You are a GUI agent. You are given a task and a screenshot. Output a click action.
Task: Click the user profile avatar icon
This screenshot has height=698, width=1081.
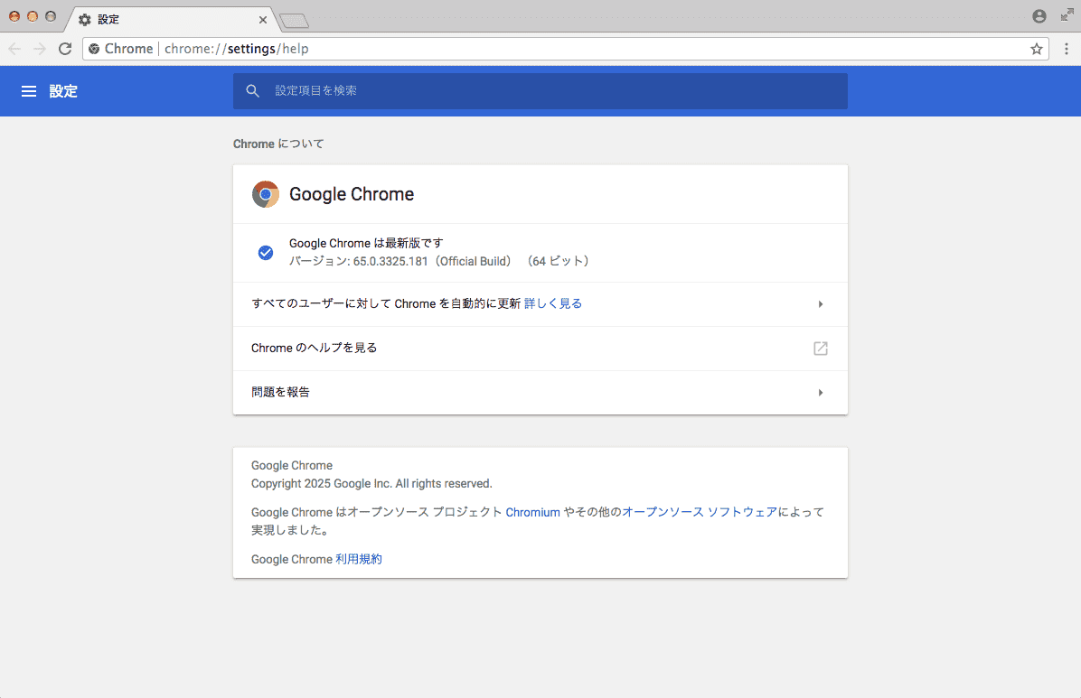click(x=1039, y=16)
